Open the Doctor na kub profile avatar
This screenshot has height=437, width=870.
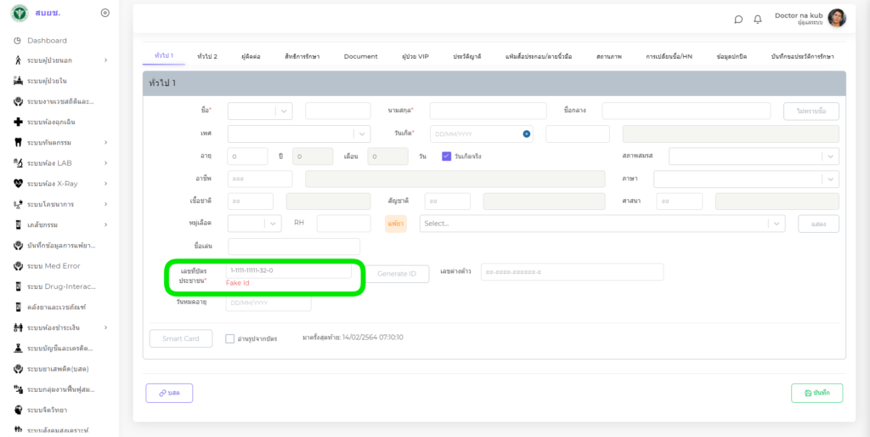(836, 19)
